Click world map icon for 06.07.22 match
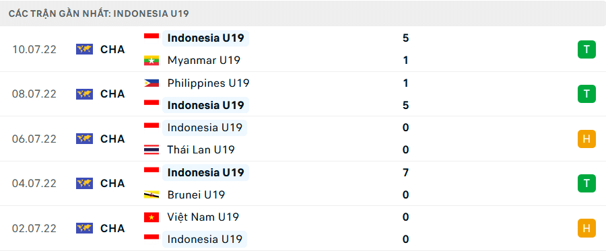The image size is (606, 251). 84,139
